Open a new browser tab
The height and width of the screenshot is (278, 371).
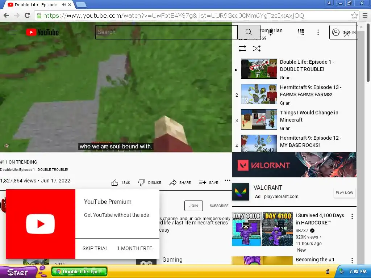coord(81,5)
